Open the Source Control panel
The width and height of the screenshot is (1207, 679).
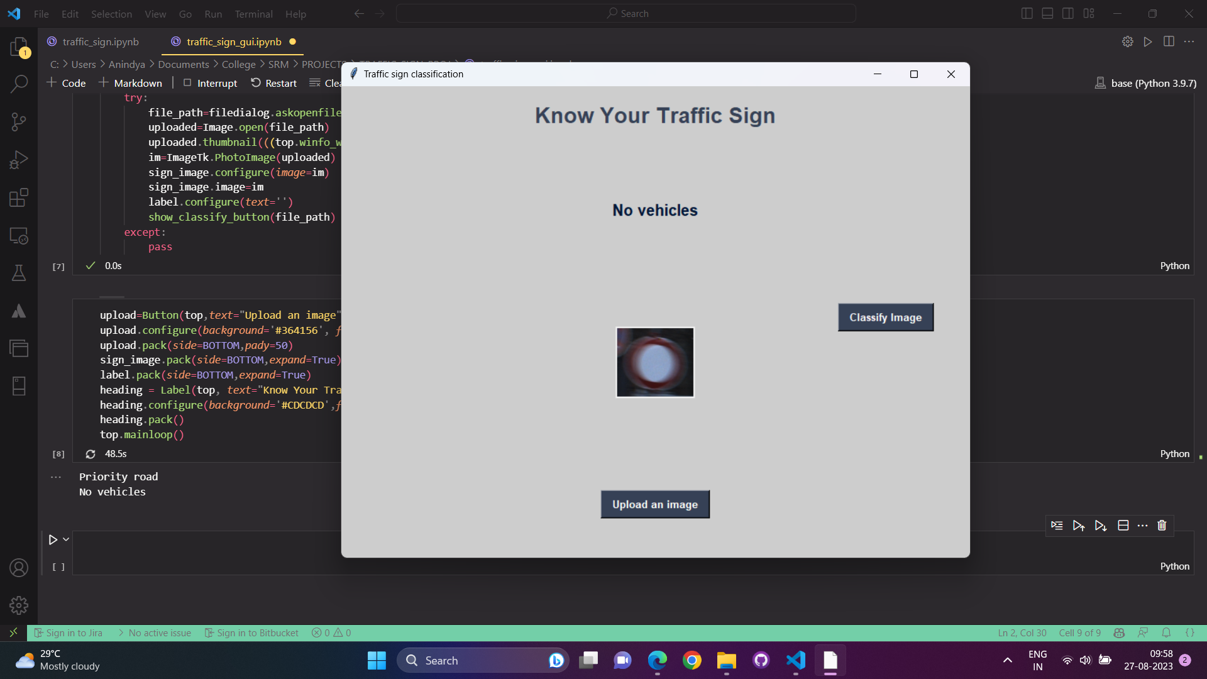(19, 121)
